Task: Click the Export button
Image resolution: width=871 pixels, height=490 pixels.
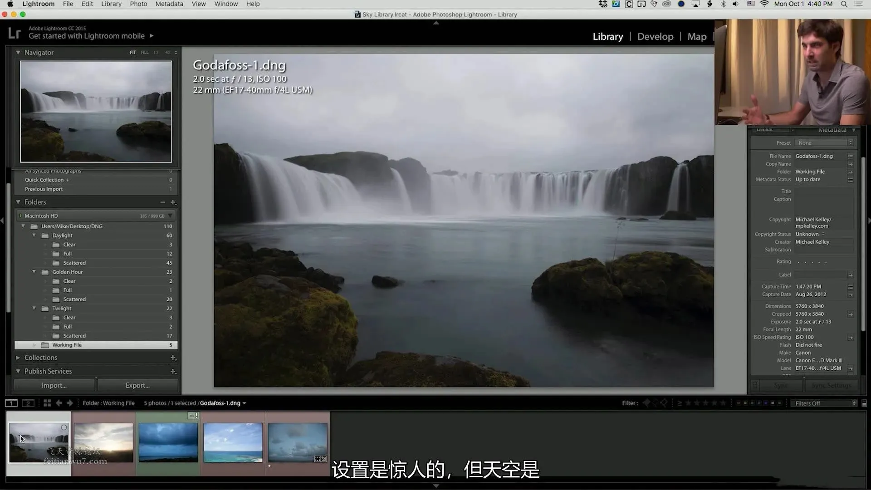Action: click(137, 385)
